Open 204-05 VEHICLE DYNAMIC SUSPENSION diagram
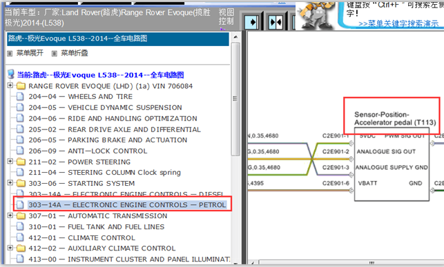 click(x=105, y=107)
